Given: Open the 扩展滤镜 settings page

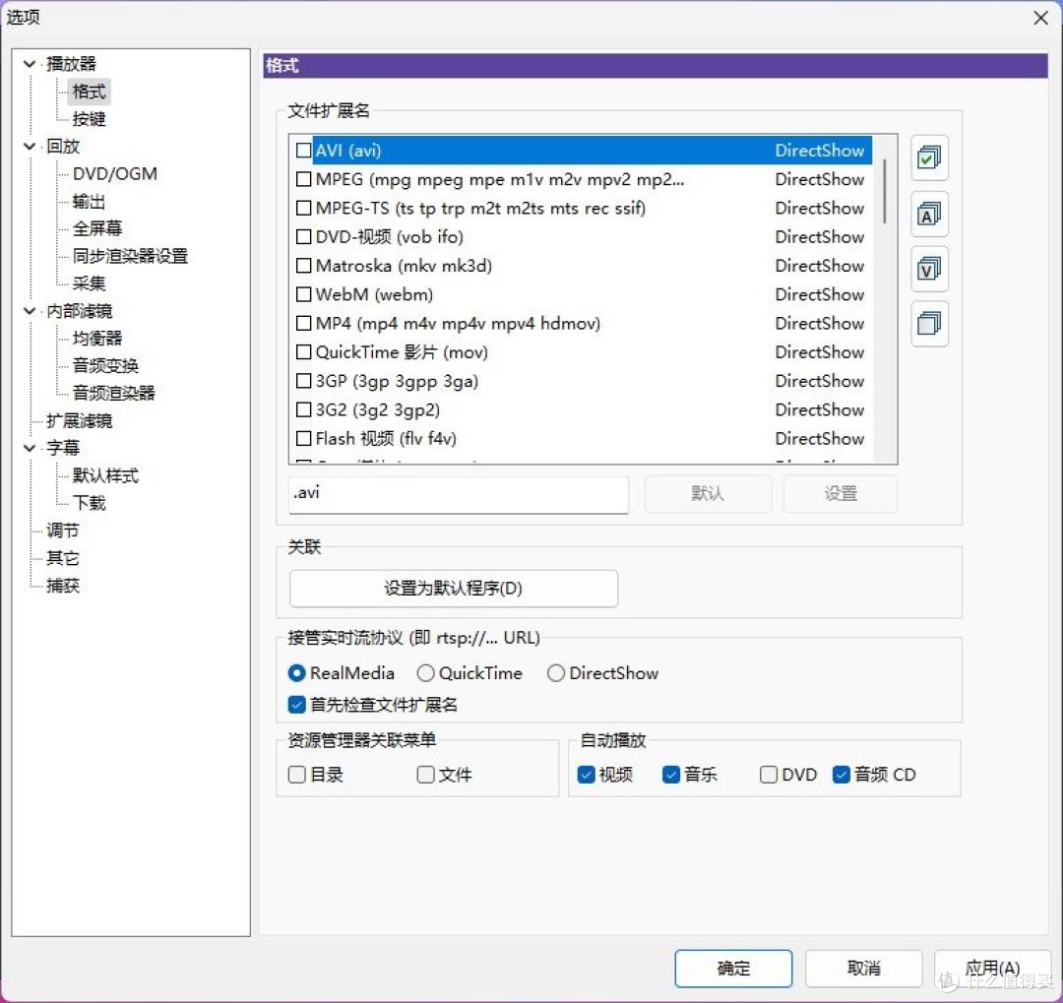Looking at the screenshot, I should coord(80,421).
